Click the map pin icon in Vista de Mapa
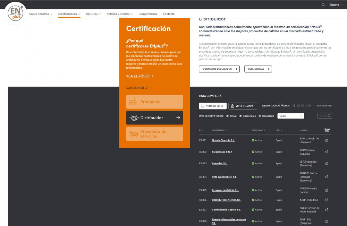The width and height of the screenshot is (347, 226). point(232,106)
